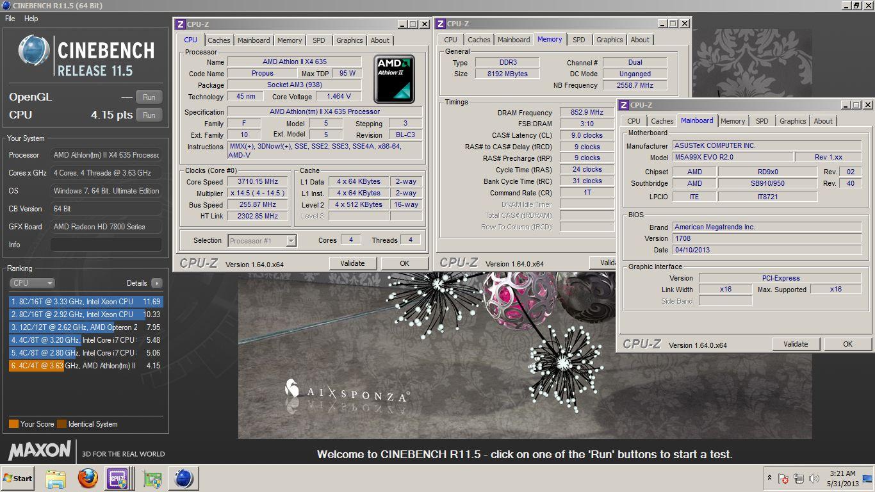The image size is (875, 492).
Task: Click the Cinebench title bar icon
Action: pyautogui.click(x=6, y=6)
